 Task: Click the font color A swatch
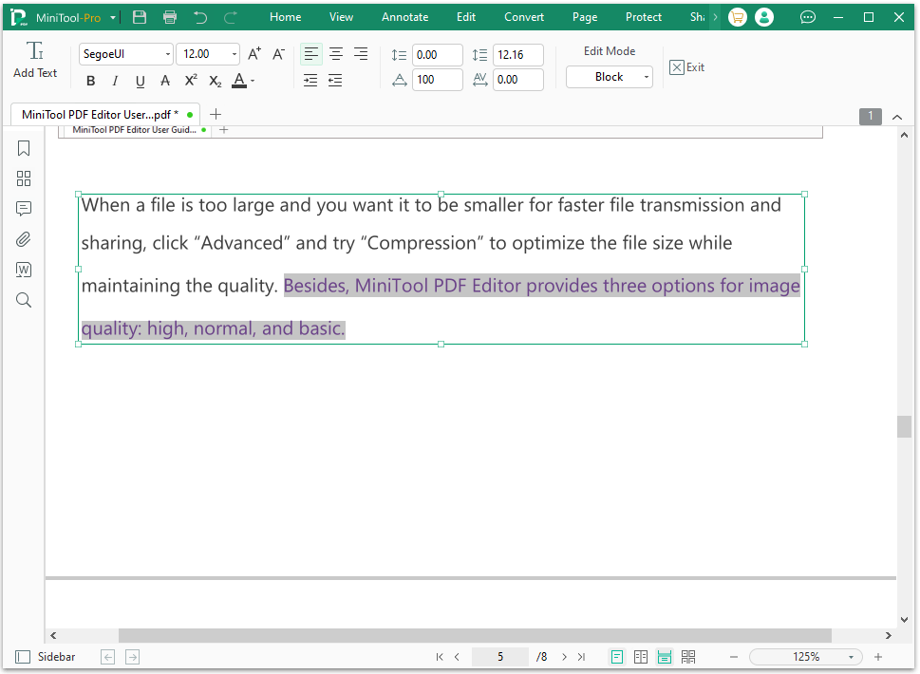pos(239,81)
